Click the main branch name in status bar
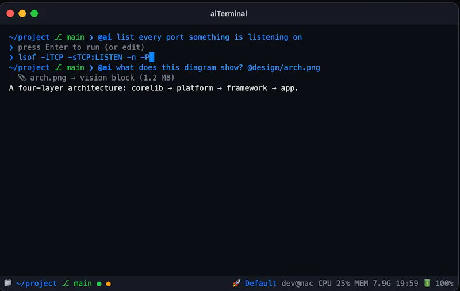The image size is (460, 291). [83, 284]
